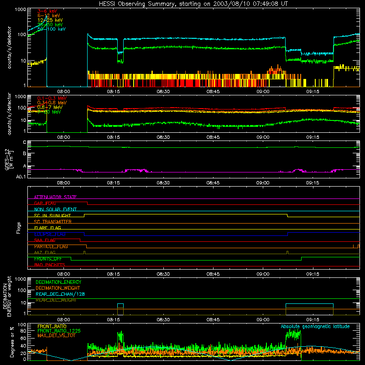Click 09:15 tick under the decimation plot

click(x=313, y=320)
